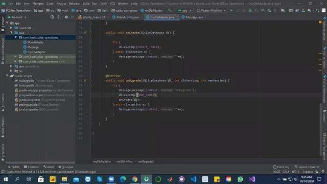Open Device File Explorer on right sidebar
The width and height of the screenshot is (327, 184).
coord(324,147)
